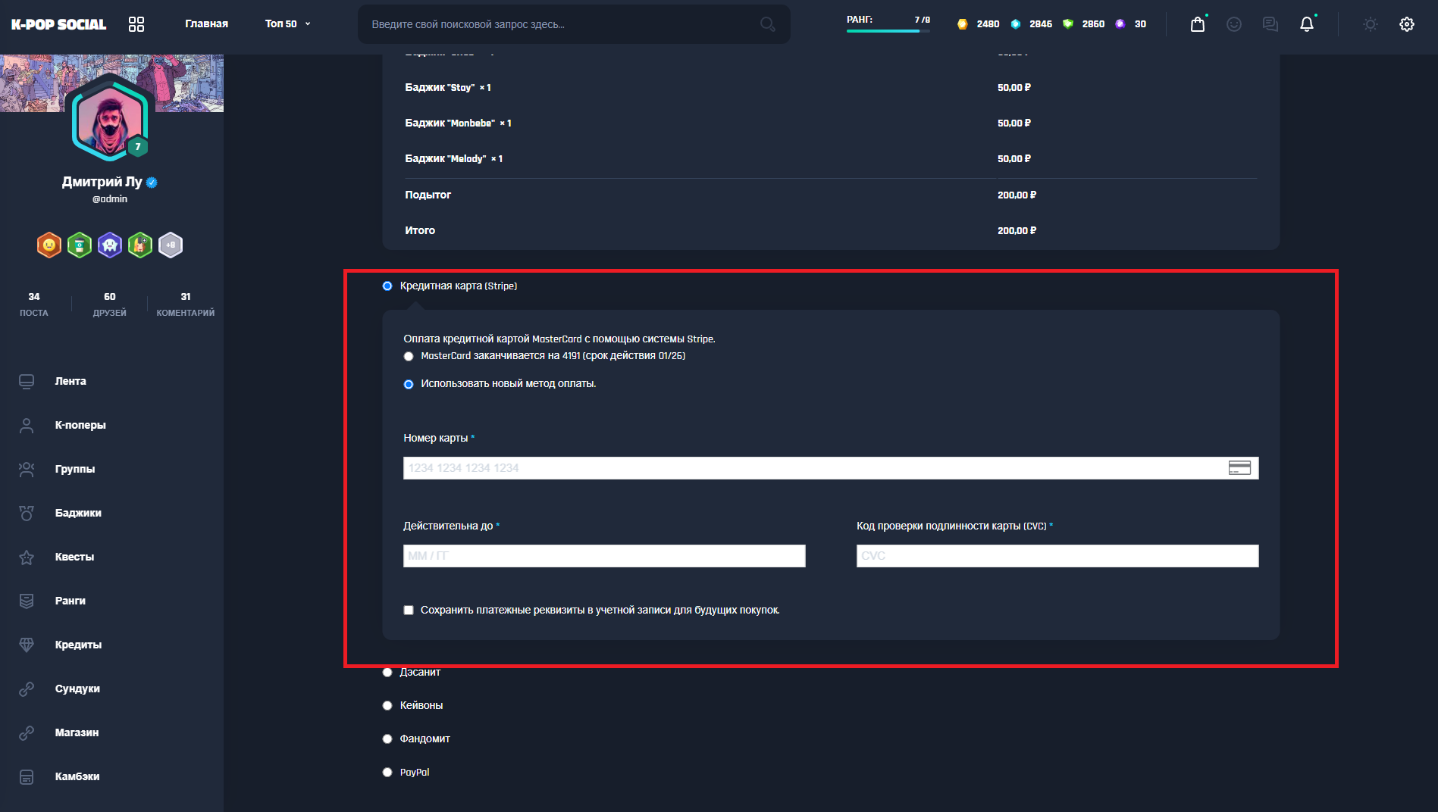1438x812 pixels.
Task: Click the card number input field
Action: [815, 468]
